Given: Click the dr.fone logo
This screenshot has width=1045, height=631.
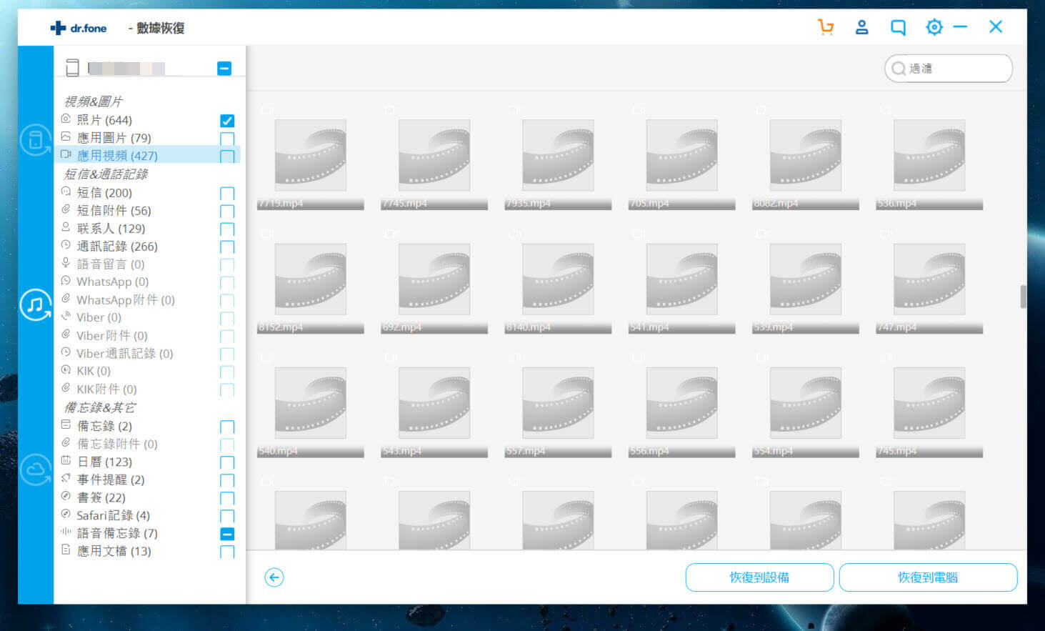Looking at the screenshot, I should 79,28.
